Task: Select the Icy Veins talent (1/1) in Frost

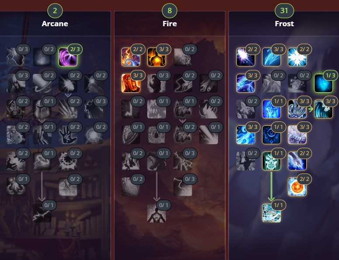Action: (271, 109)
